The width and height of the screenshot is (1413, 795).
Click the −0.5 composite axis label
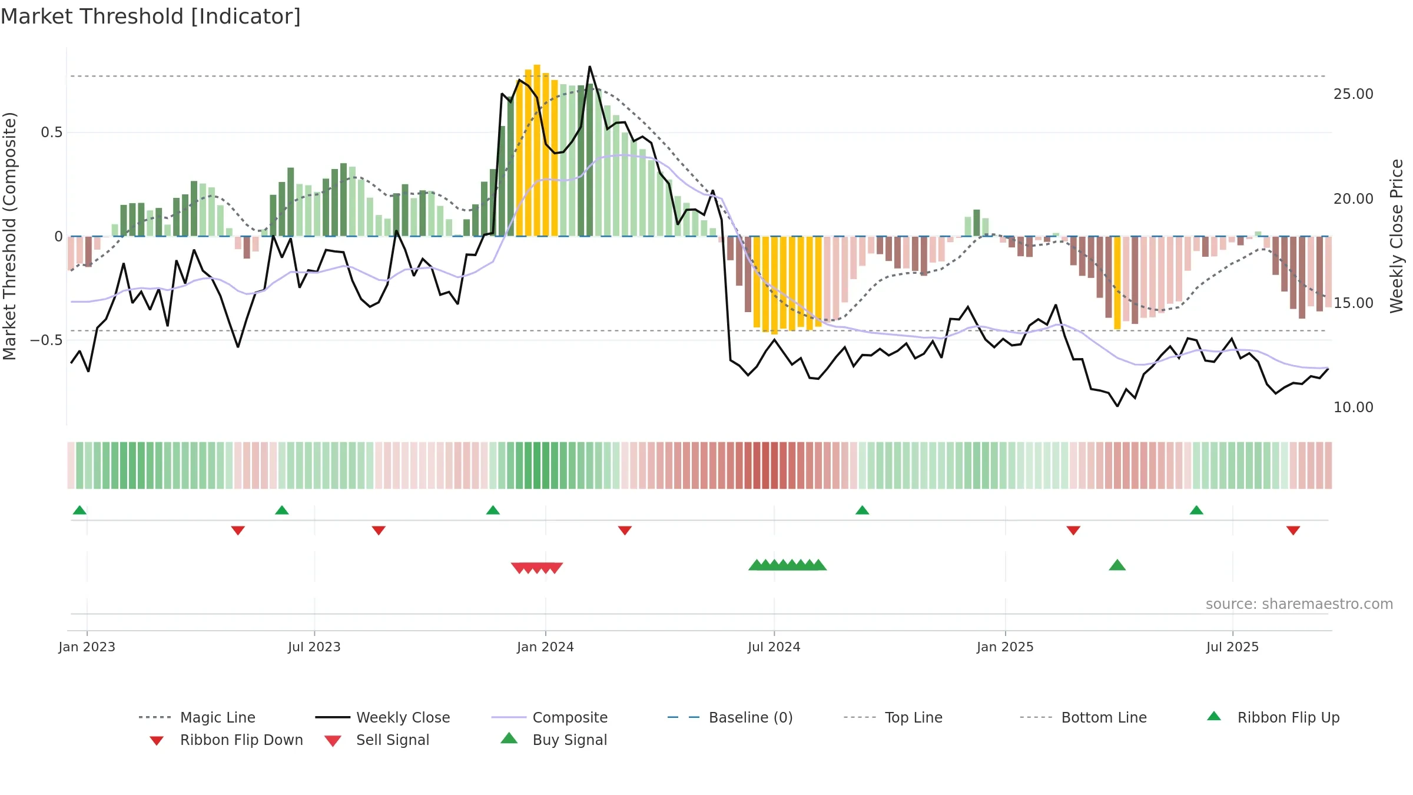[x=46, y=340]
